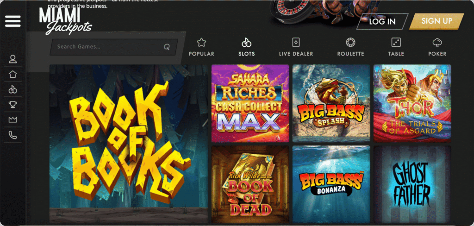
Task: Click the Sign Up button
Action: 437,21
